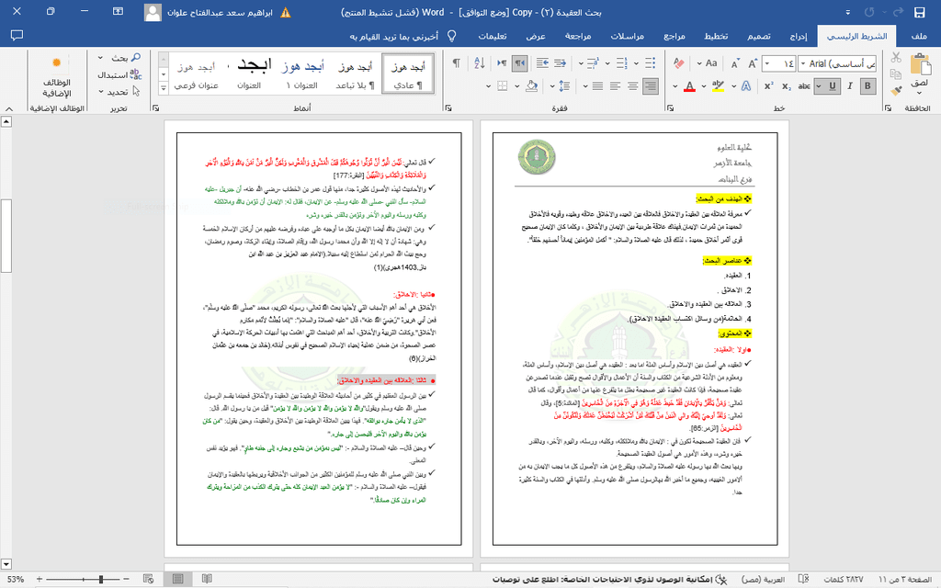This screenshot has height=588, width=941.
Task: Increase font size with larger A
Action: [753, 63]
